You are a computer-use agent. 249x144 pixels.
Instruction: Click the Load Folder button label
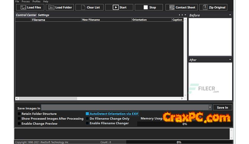point(63,7)
